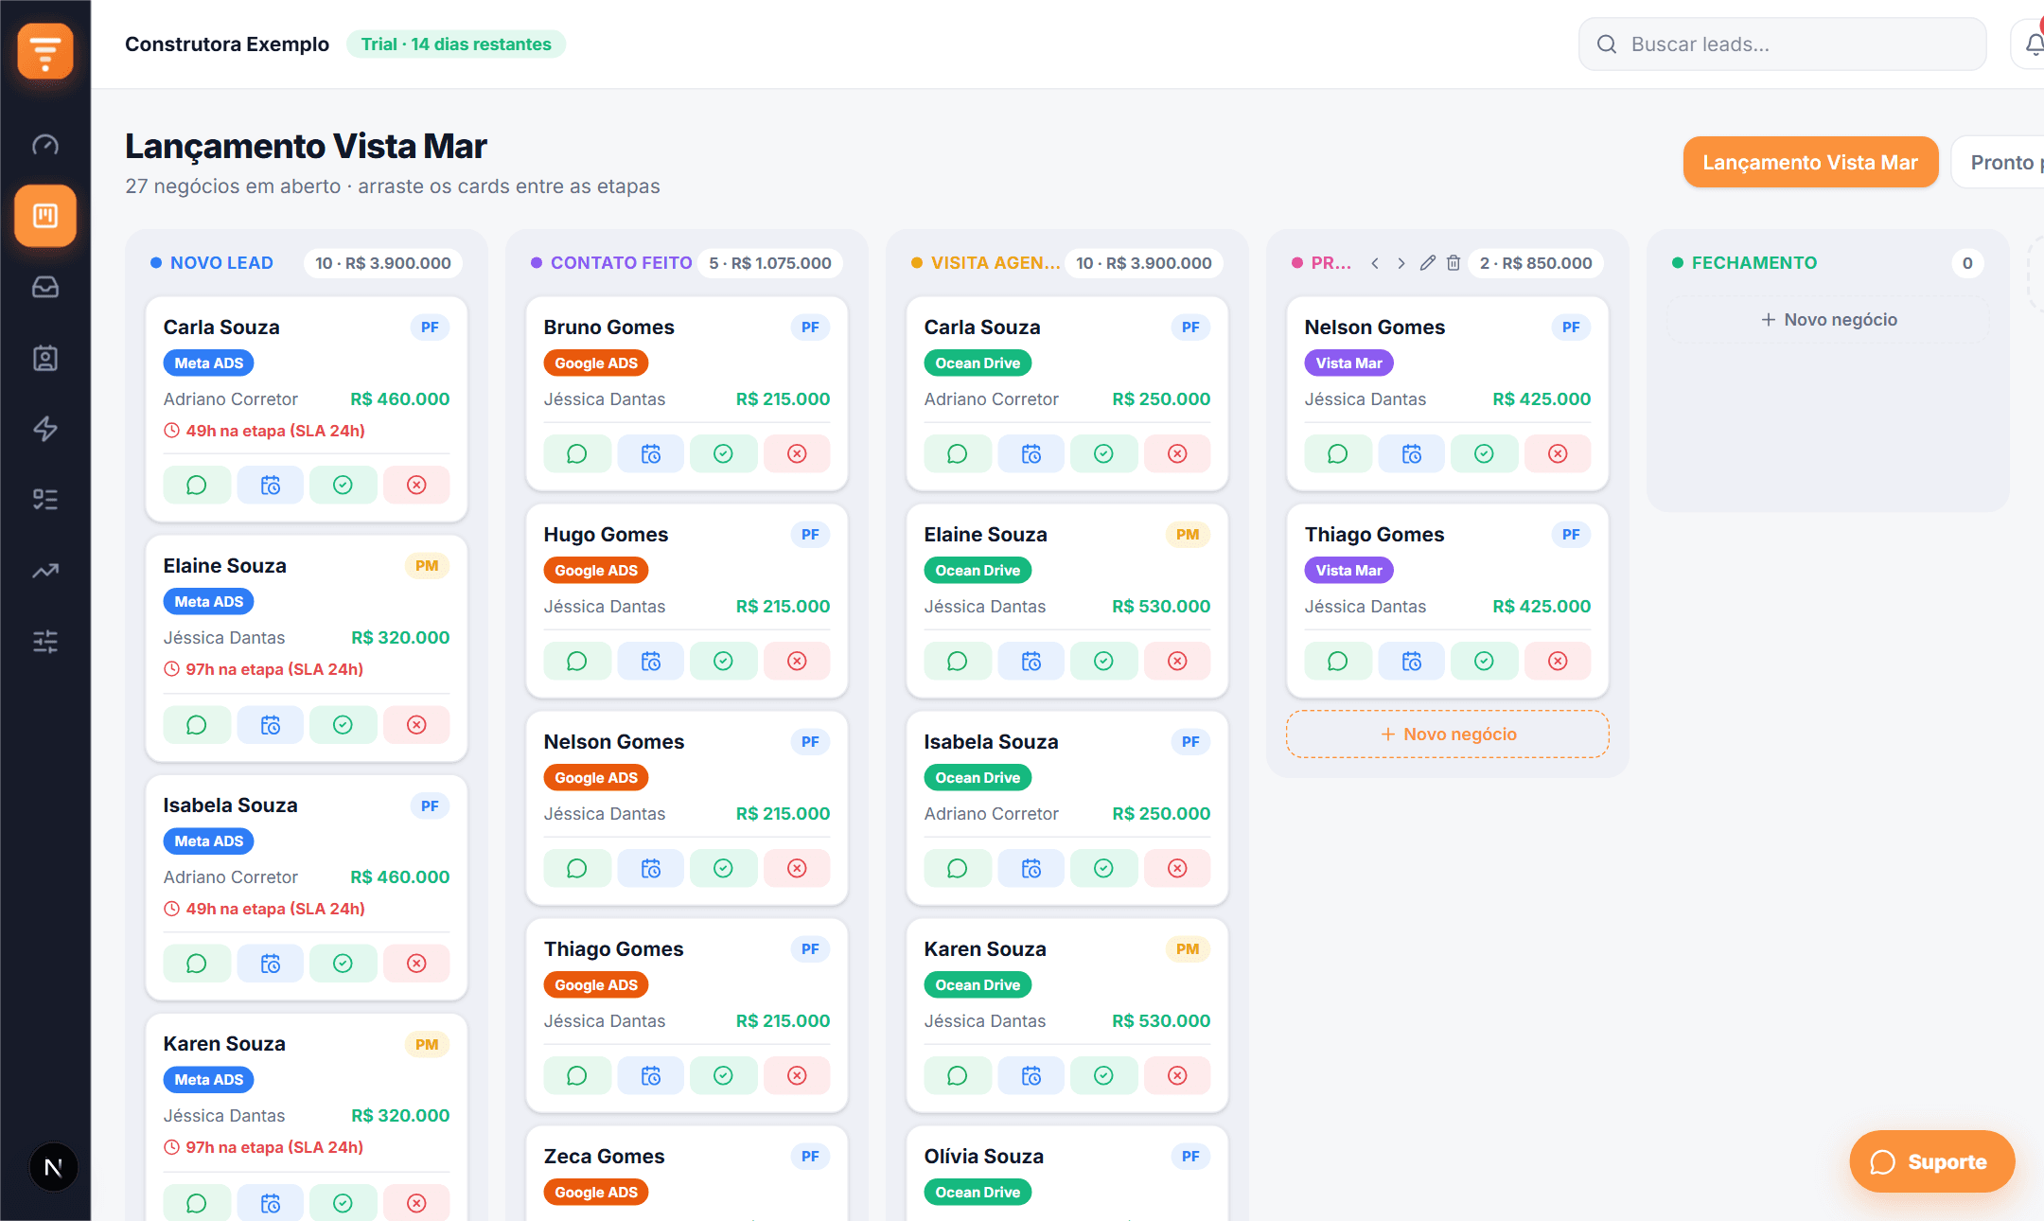Schedule activity on Thiago Gomes Google ADS card
2044x1221 pixels.
tap(651, 1075)
